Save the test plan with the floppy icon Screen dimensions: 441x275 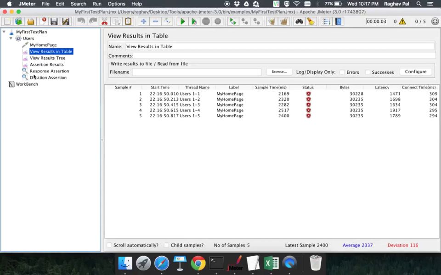click(x=54, y=22)
